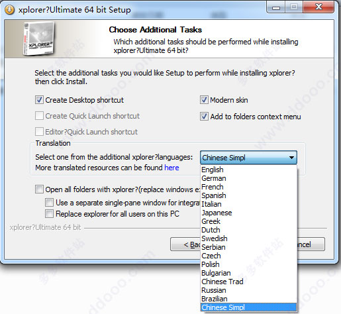Click the Choose Additional Tasks heading
341x314 pixels.
click(156, 30)
